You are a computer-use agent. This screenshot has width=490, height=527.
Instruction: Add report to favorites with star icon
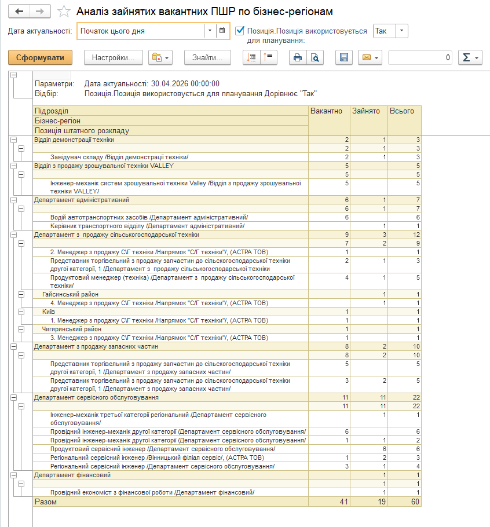click(64, 12)
